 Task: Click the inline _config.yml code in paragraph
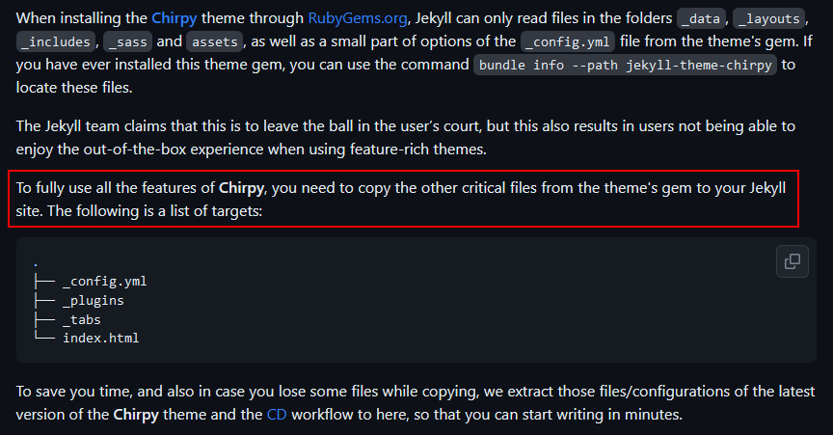tap(567, 41)
